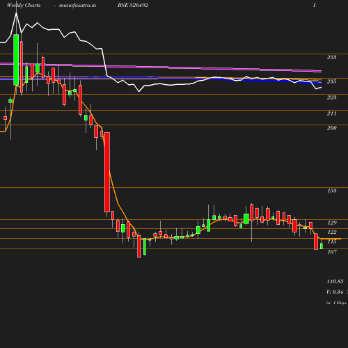Click the 129 price axis label
Screen dimensions: 348x348
pyautogui.click(x=332, y=223)
